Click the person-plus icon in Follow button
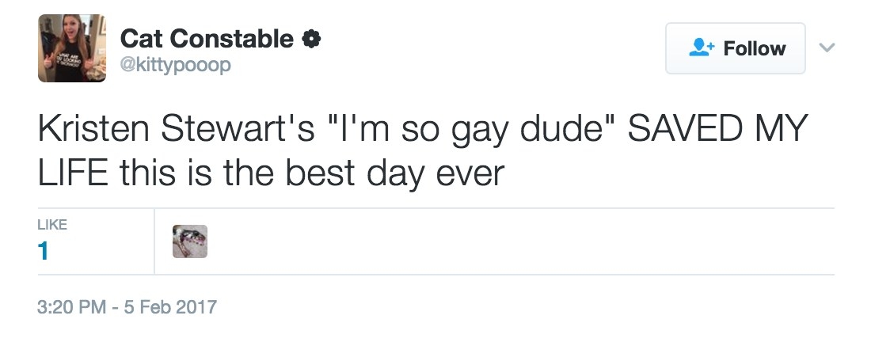The width and height of the screenshot is (871, 342). point(702,48)
